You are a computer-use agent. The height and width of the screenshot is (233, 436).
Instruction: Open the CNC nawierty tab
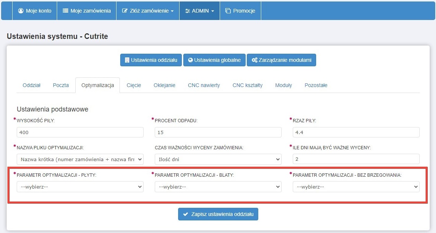204,85
